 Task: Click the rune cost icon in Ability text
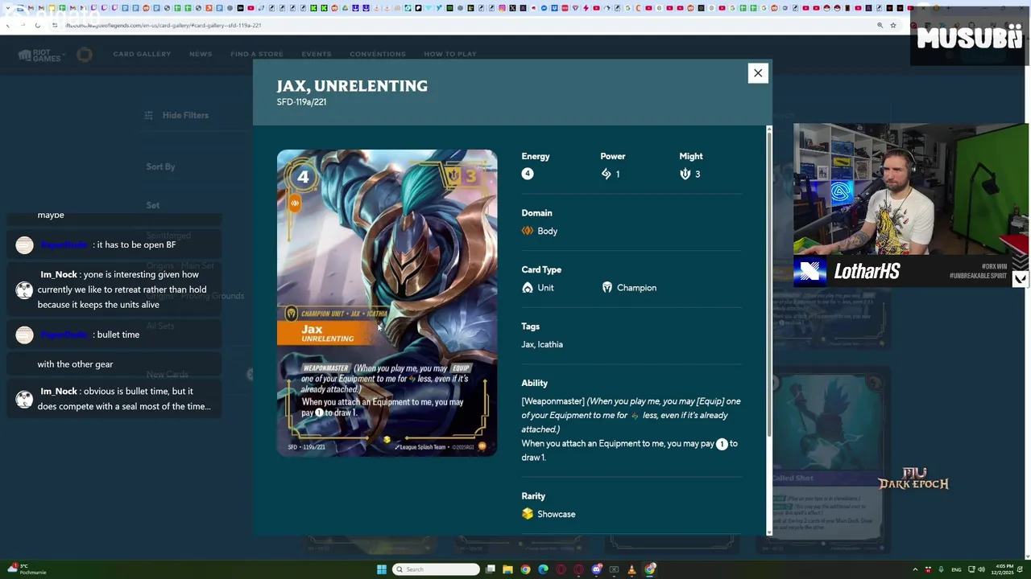pyautogui.click(x=722, y=444)
